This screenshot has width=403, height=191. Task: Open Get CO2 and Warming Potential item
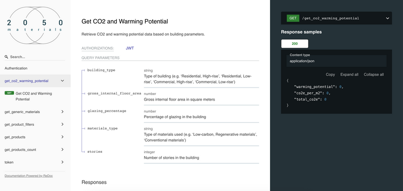[x=34, y=96]
